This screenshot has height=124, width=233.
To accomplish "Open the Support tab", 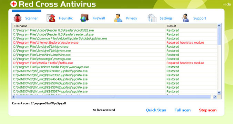I will click(x=200, y=18).
